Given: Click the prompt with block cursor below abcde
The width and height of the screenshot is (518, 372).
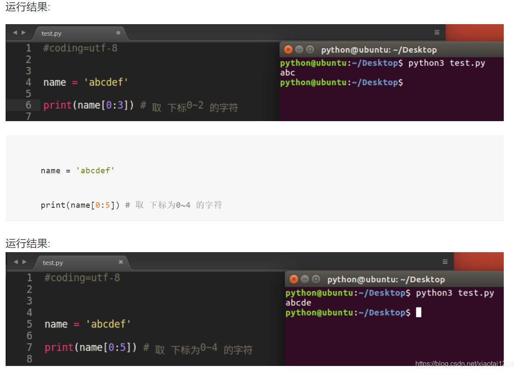Looking at the screenshot, I should click(x=353, y=313).
